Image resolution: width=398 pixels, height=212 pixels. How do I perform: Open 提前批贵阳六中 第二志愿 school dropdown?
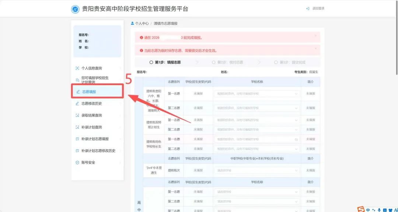coord(257,108)
